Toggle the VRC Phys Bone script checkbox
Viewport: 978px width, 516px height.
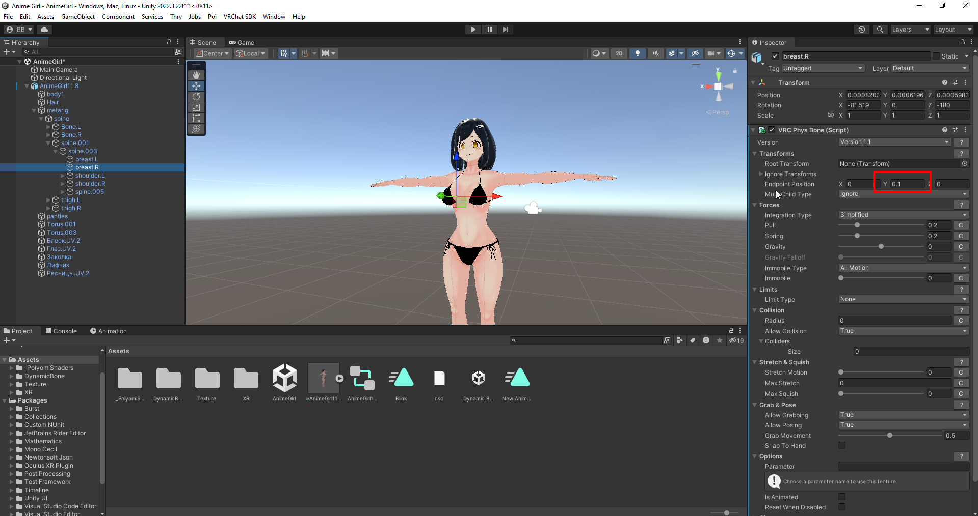click(772, 130)
